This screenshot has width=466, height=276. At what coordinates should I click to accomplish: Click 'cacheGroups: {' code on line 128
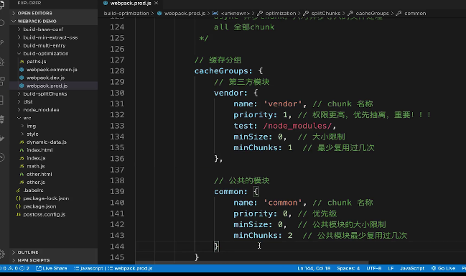228,71
